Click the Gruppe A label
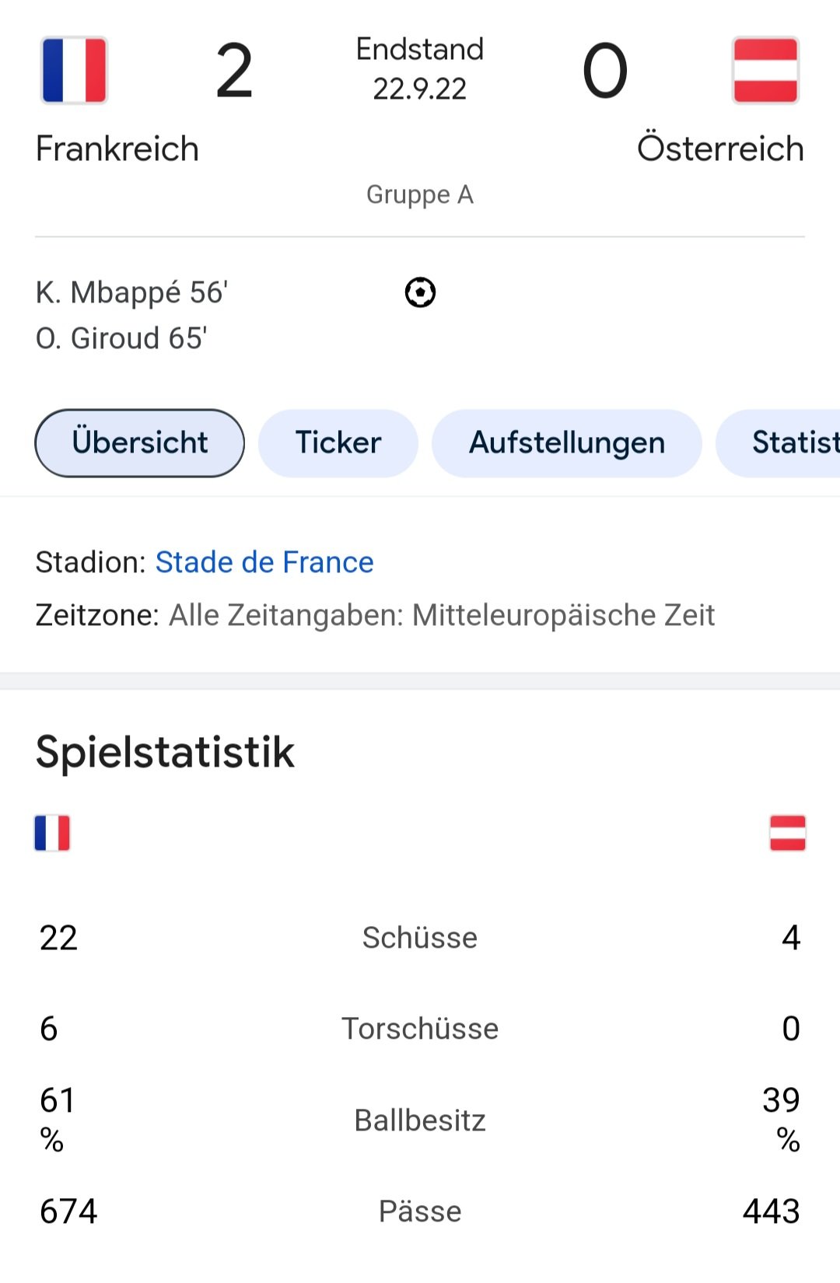The width and height of the screenshot is (840, 1283). [x=420, y=194]
